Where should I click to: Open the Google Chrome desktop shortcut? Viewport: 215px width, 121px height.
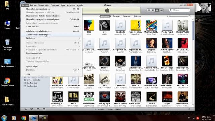[7, 82]
